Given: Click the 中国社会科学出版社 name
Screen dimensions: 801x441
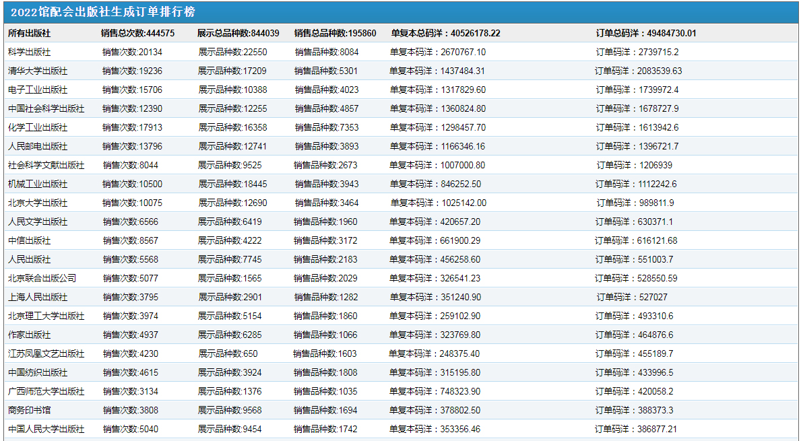Looking at the screenshot, I should tap(46, 108).
